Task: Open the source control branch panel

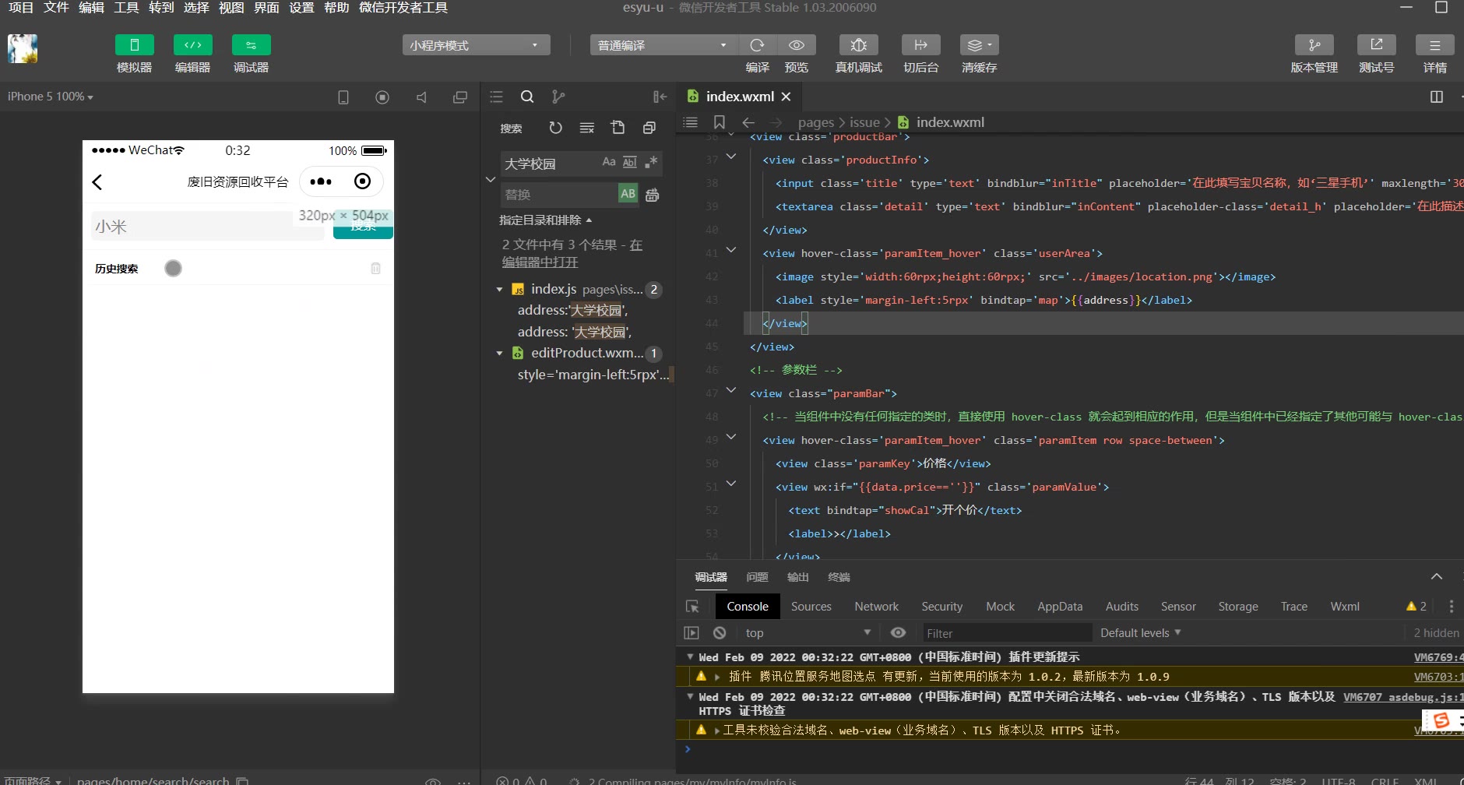Action: (x=558, y=97)
